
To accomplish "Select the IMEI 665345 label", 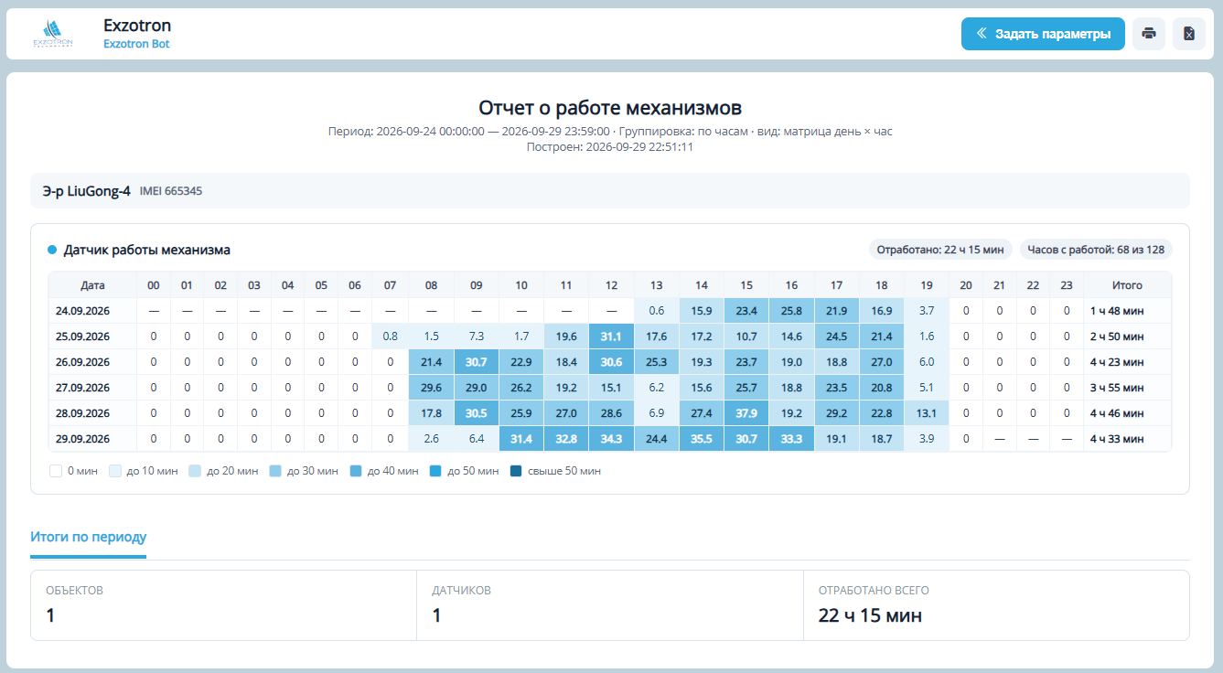I will click(x=171, y=192).
